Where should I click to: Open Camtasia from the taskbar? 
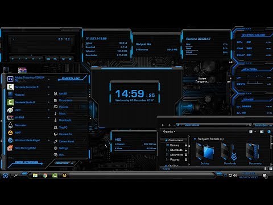point(55,175)
